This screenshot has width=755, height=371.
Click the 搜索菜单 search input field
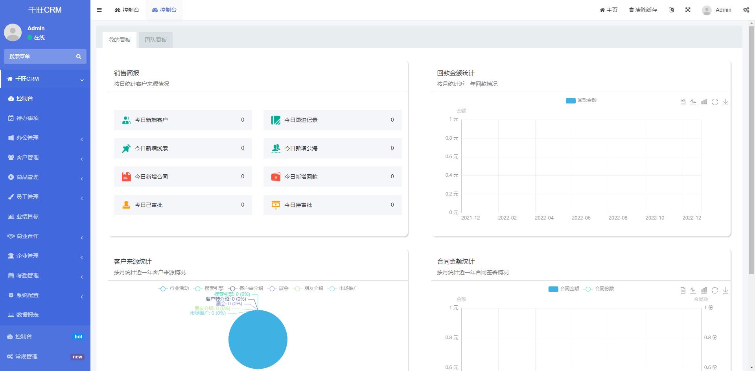click(x=39, y=56)
